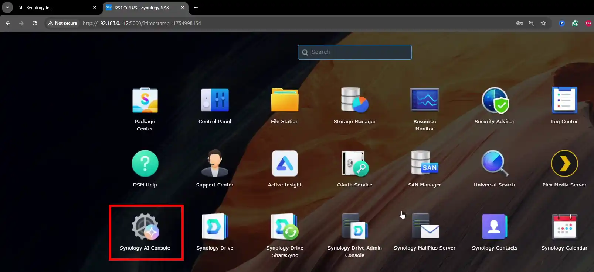The image size is (594, 272).
Task: Launch Support Center
Action: pos(215,164)
